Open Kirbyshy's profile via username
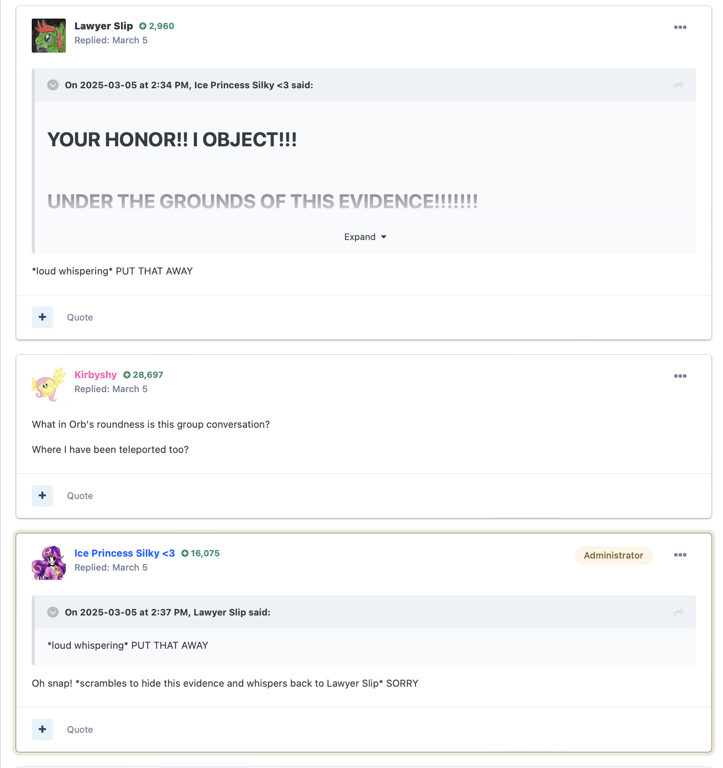The width and height of the screenshot is (723, 768). tap(96, 375)
